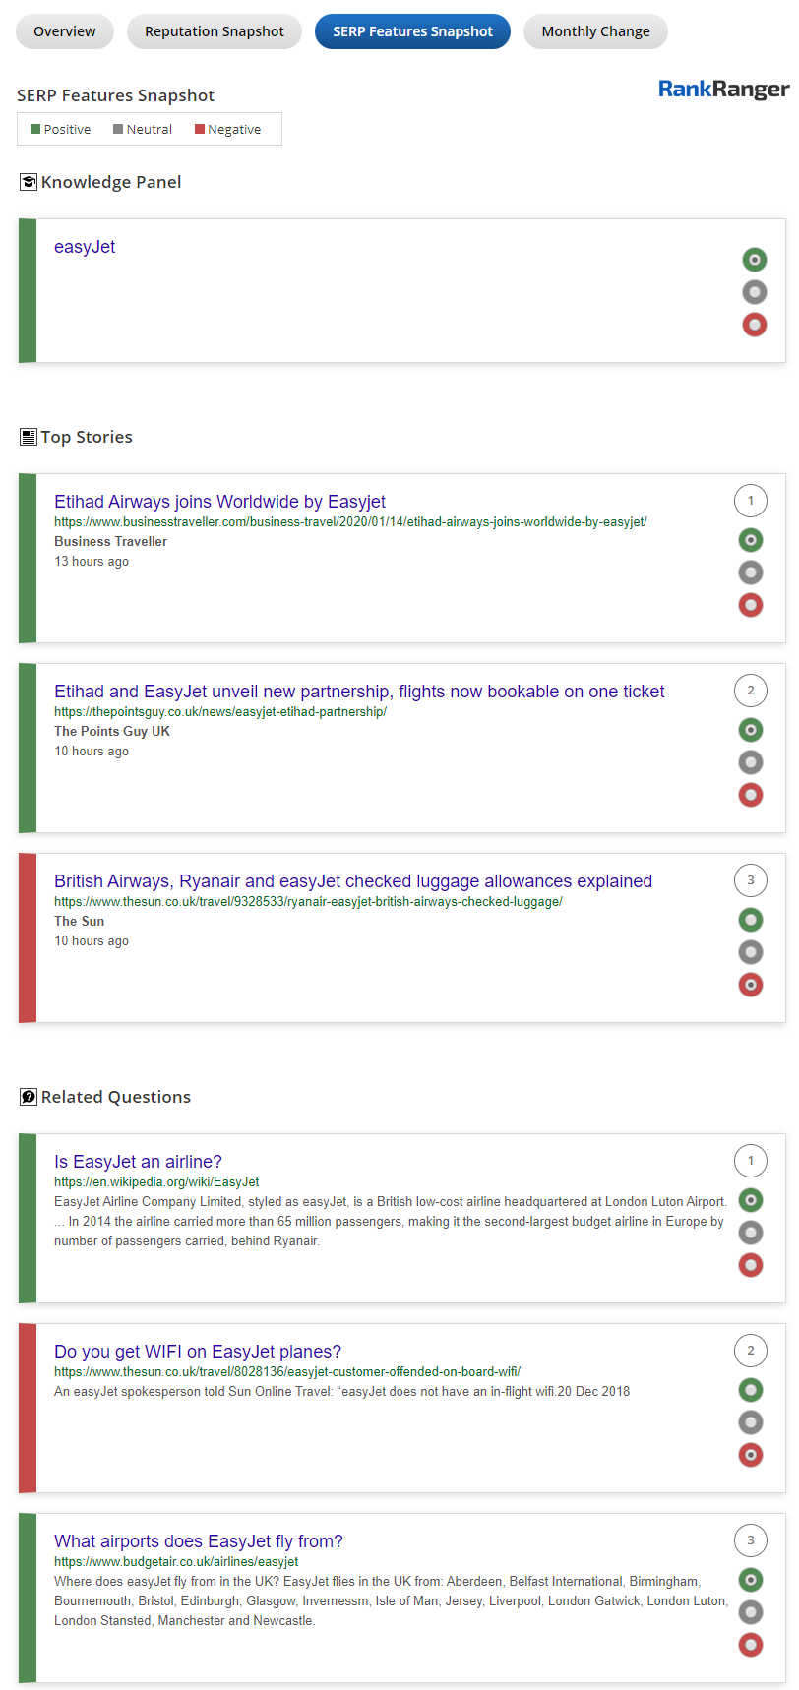Click the Related Questions section icon
Screen dimensions: 799x1690
pos(29,1097)
